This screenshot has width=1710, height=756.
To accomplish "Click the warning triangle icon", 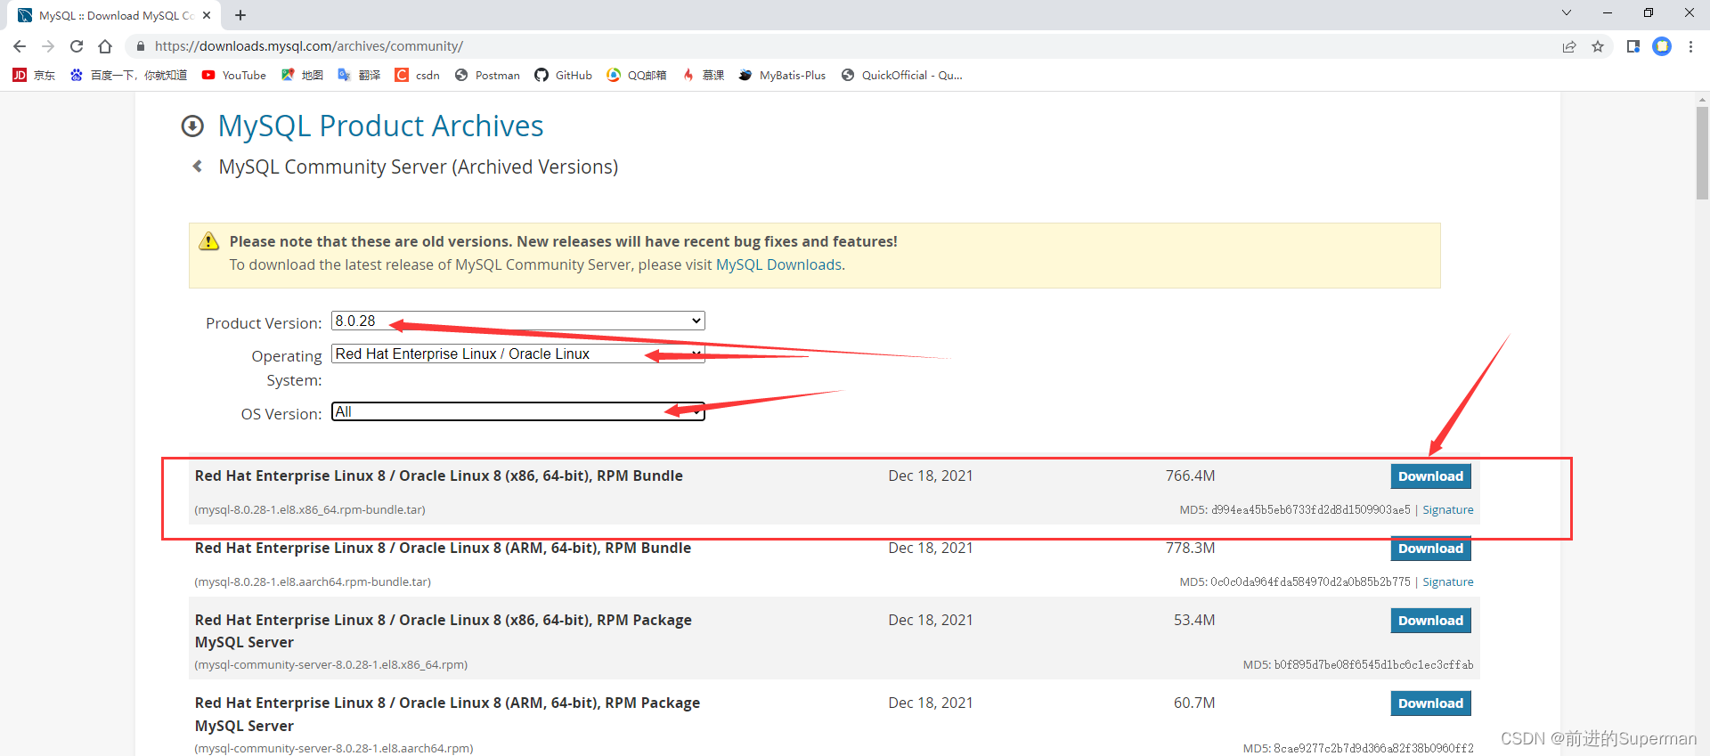I will click(208, 241).
